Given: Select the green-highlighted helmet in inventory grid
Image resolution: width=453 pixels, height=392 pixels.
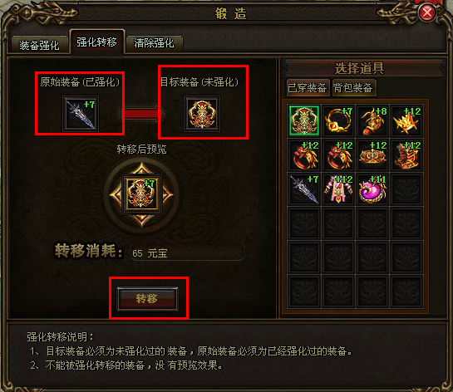Looking at the screenshot, I should click(x=304, y=120).
